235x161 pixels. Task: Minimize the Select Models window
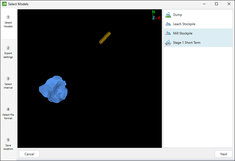(x=204, y=4)
